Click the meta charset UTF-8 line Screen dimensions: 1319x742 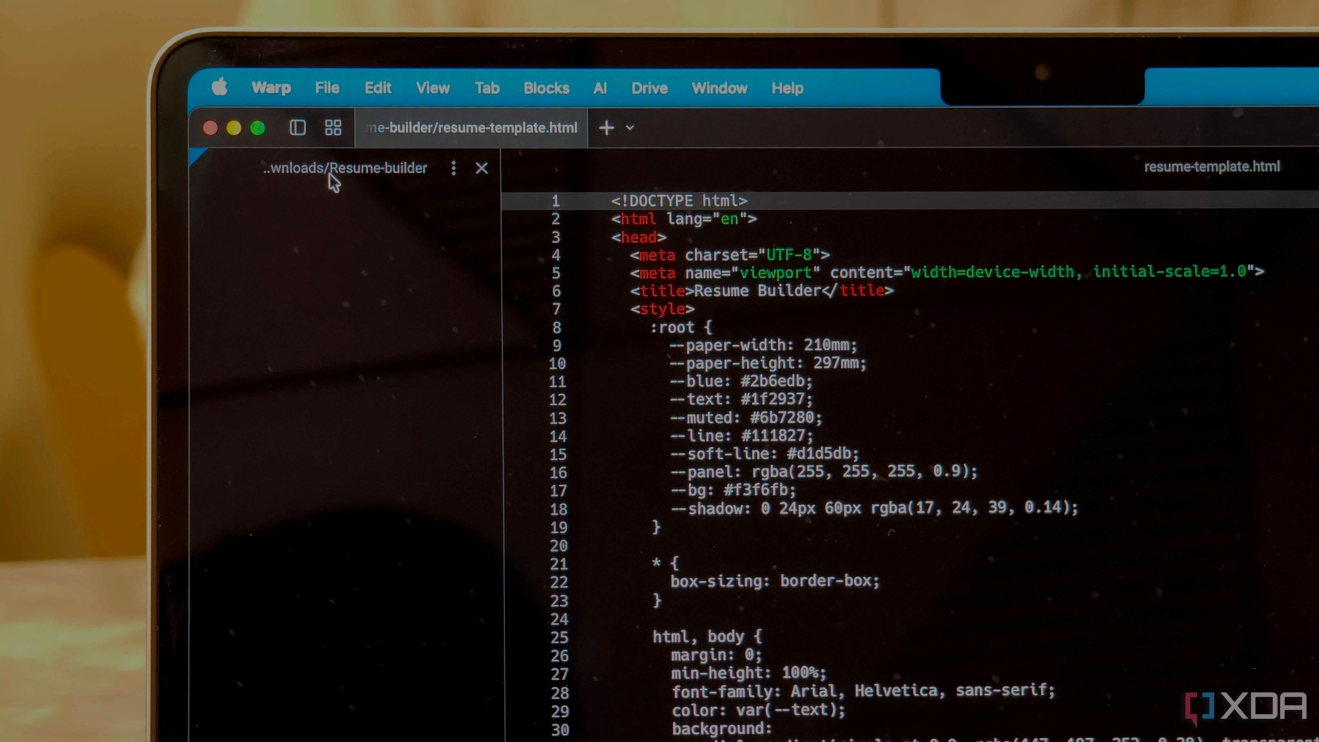(x=730, y=255)
